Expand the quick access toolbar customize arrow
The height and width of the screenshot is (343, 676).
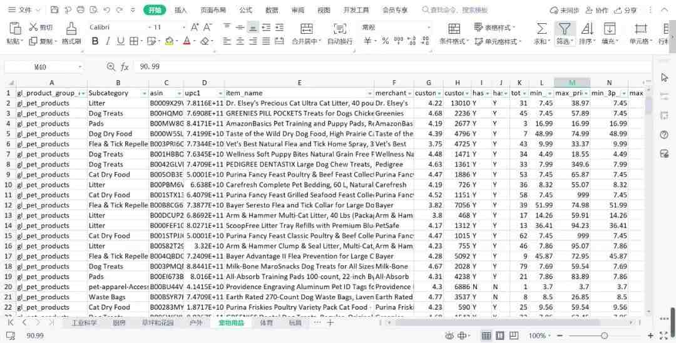[x=133, y=10]
